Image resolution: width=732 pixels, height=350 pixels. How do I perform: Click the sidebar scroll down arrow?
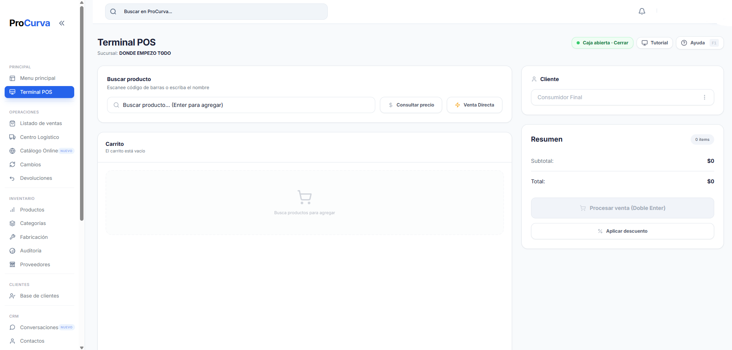(x=82, y=348)
